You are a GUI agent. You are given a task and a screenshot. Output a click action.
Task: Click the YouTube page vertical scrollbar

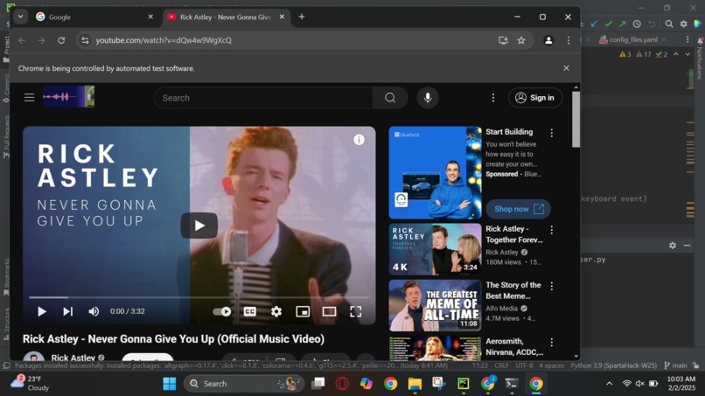point(576,119)
